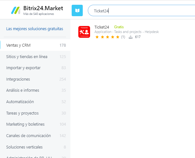Open the Tareas y proyectos category
195x158 pixels.
click(x=23, y=113)
